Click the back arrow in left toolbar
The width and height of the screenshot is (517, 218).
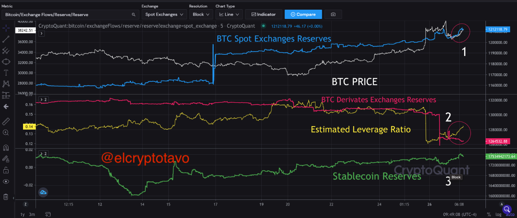6,106
